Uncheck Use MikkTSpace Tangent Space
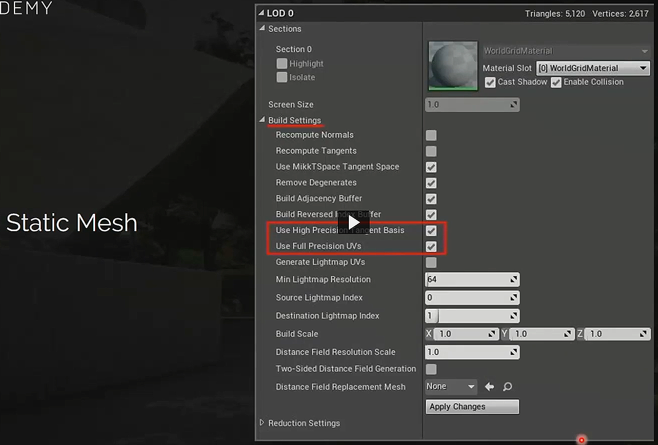 coord(431,167)
